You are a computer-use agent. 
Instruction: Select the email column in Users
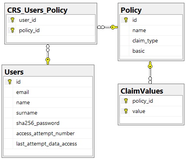pos(48,92)
